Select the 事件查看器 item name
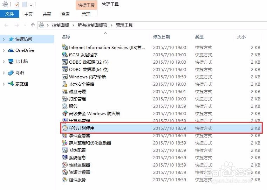267x190 pixels. (x=80, y=135)
